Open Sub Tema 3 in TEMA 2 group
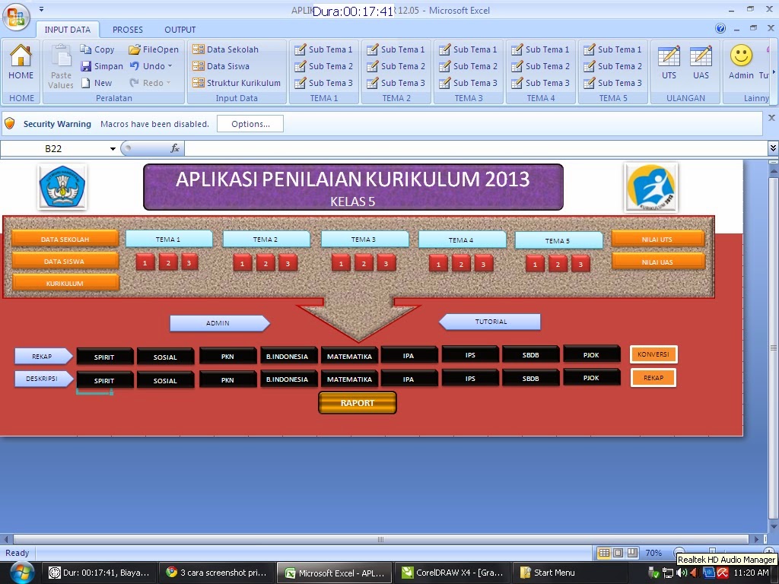Screen dimensions: 779x584 396,83
